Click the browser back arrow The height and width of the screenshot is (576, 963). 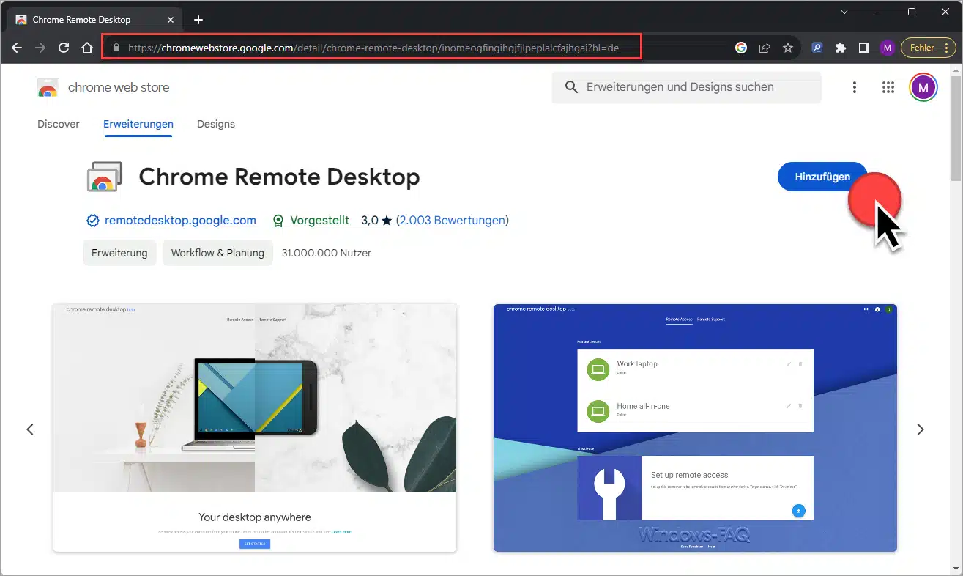(x=17, y=48)
